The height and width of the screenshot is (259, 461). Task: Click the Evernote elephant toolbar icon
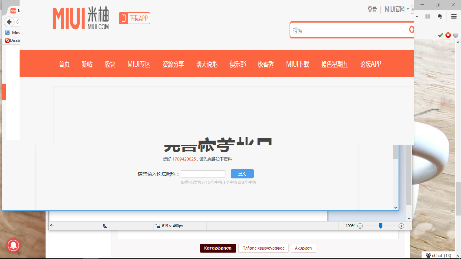(439, 17)
